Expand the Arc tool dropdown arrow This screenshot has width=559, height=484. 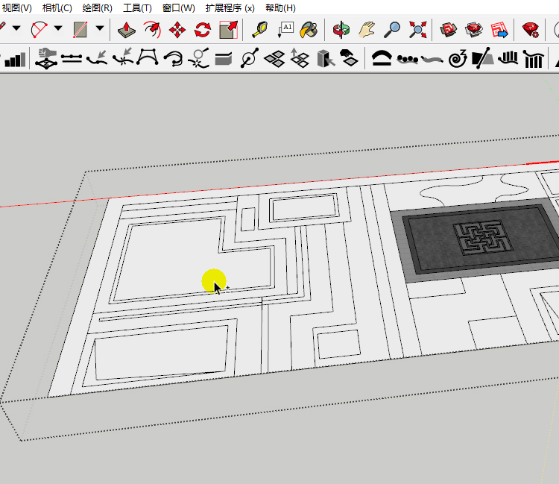58,28
